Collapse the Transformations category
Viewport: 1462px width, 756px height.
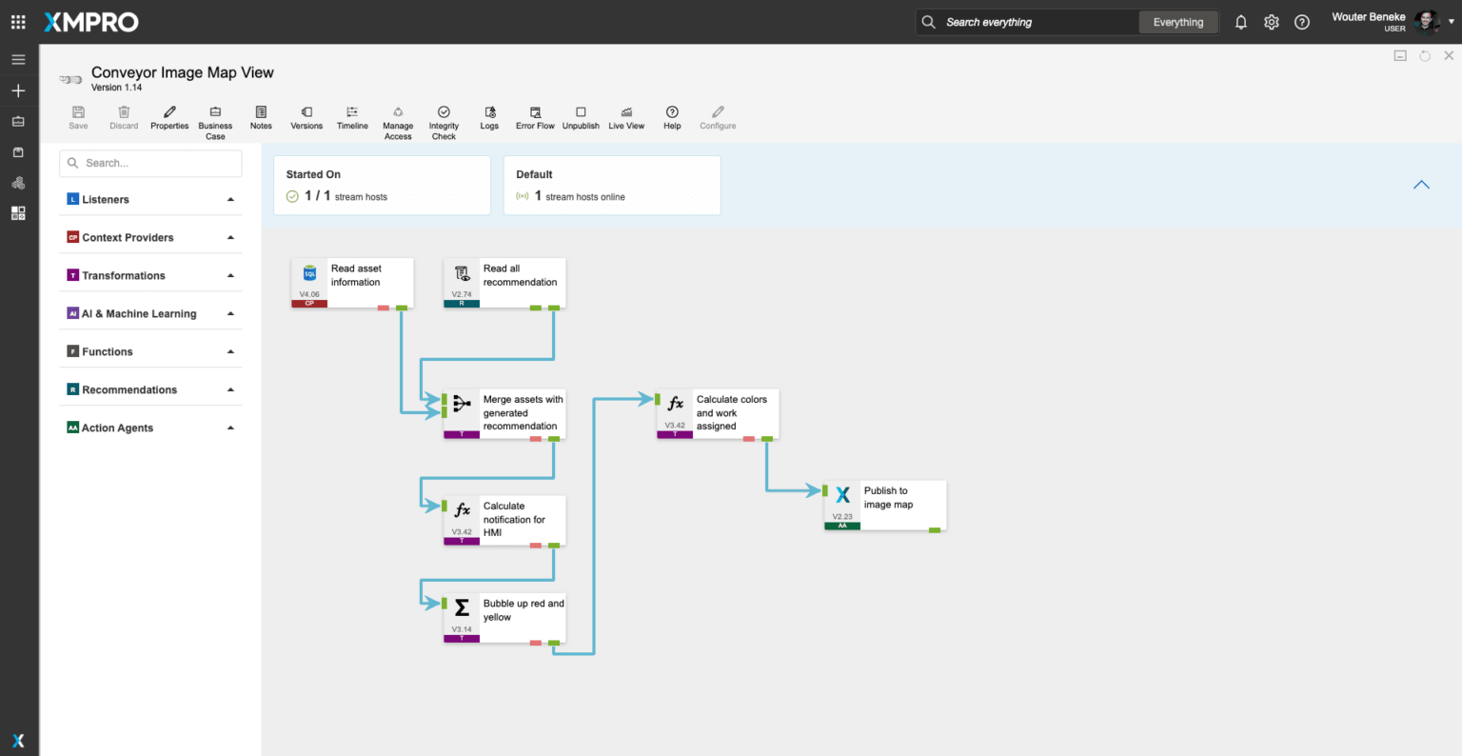pyautogui.click(x=230, y=276)
